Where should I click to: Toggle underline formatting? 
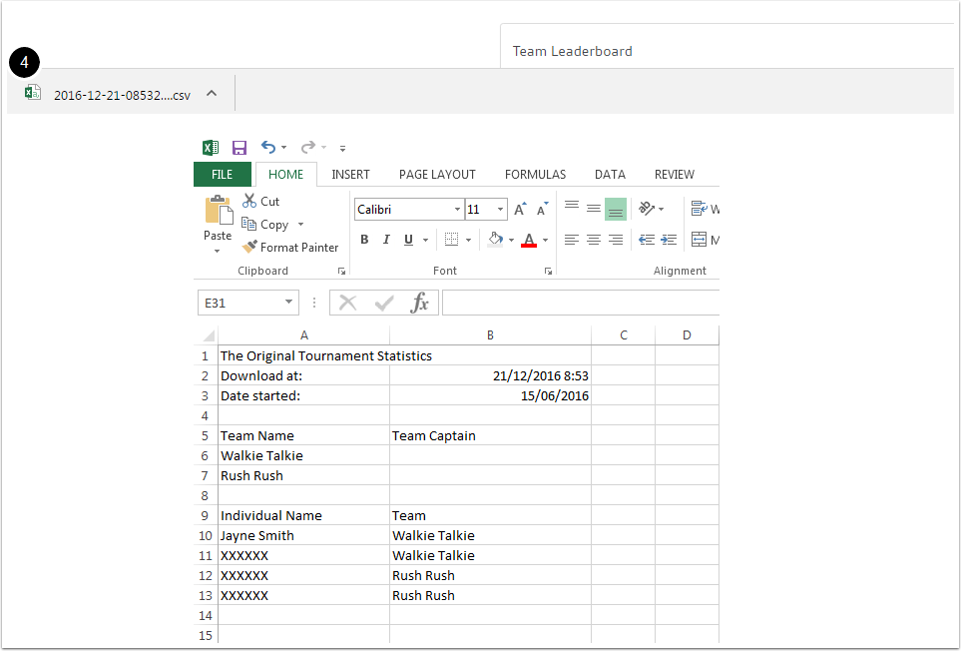tap(408, 240)
